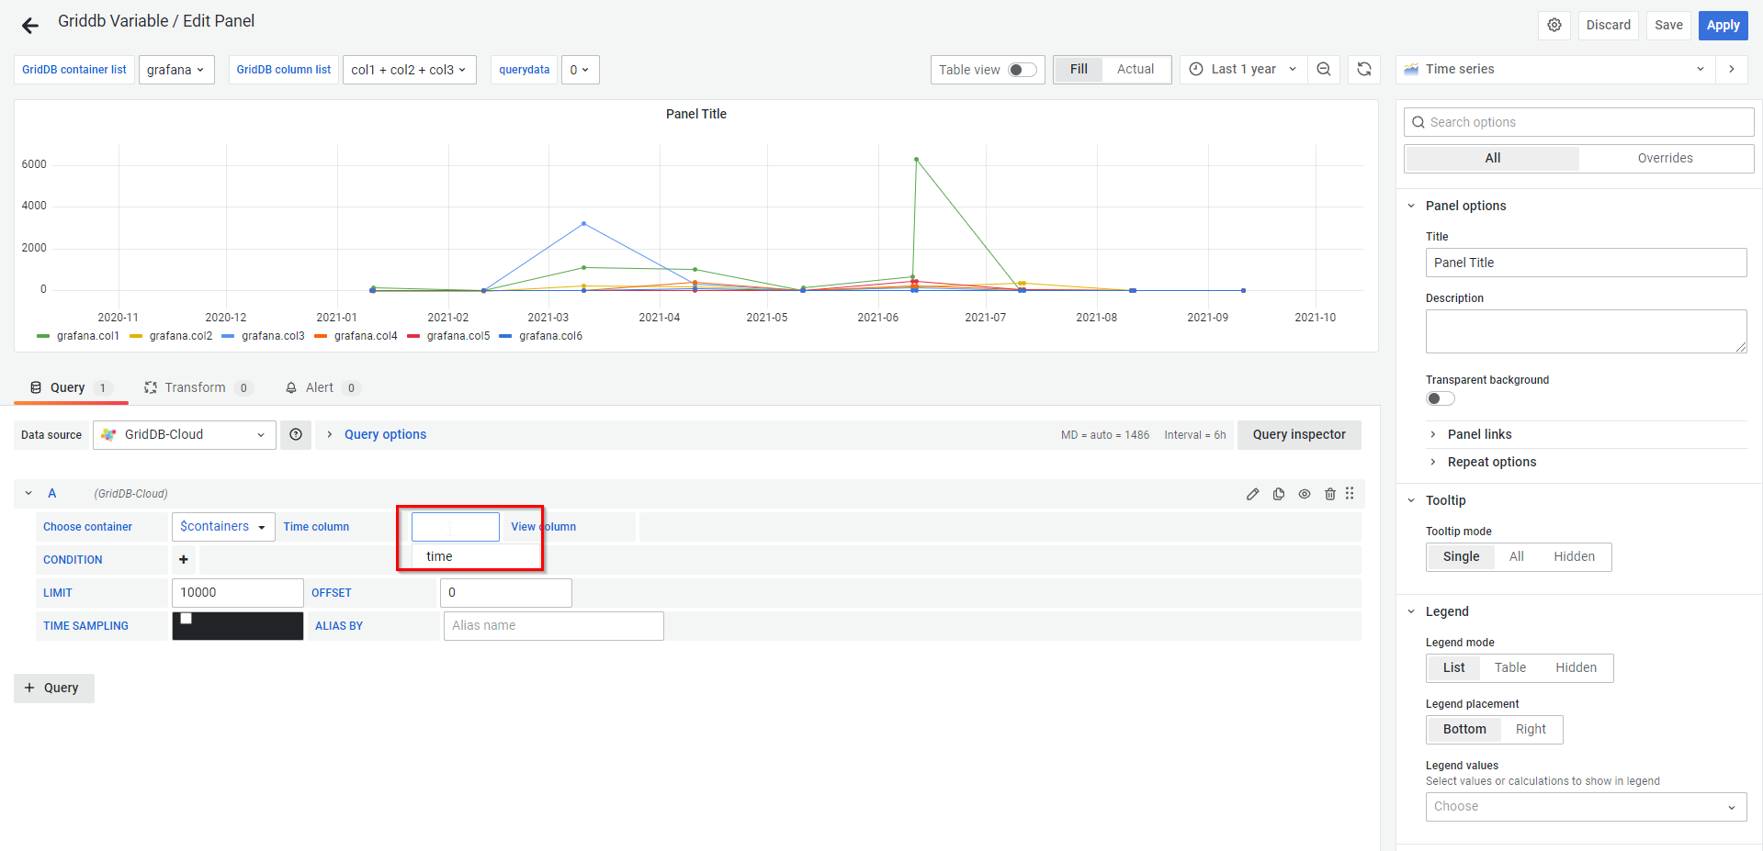The image size is (1763, 851).
Task: Select the 'time' option in dropdown list
Action: (440, 557)
